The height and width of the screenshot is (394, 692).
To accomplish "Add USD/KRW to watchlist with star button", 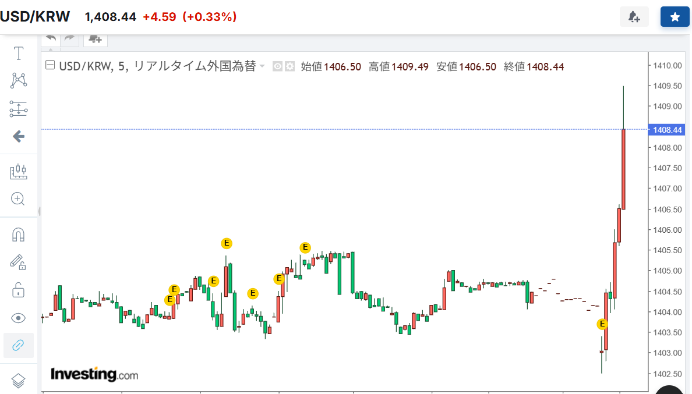I will click(675, 17).
